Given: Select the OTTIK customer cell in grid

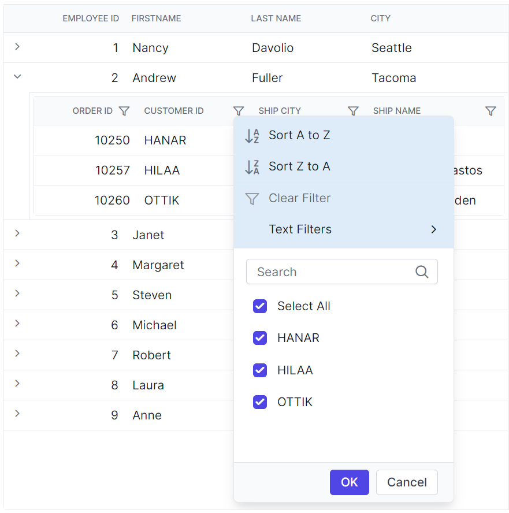Looking at the screenshot, I should (162, 200).
